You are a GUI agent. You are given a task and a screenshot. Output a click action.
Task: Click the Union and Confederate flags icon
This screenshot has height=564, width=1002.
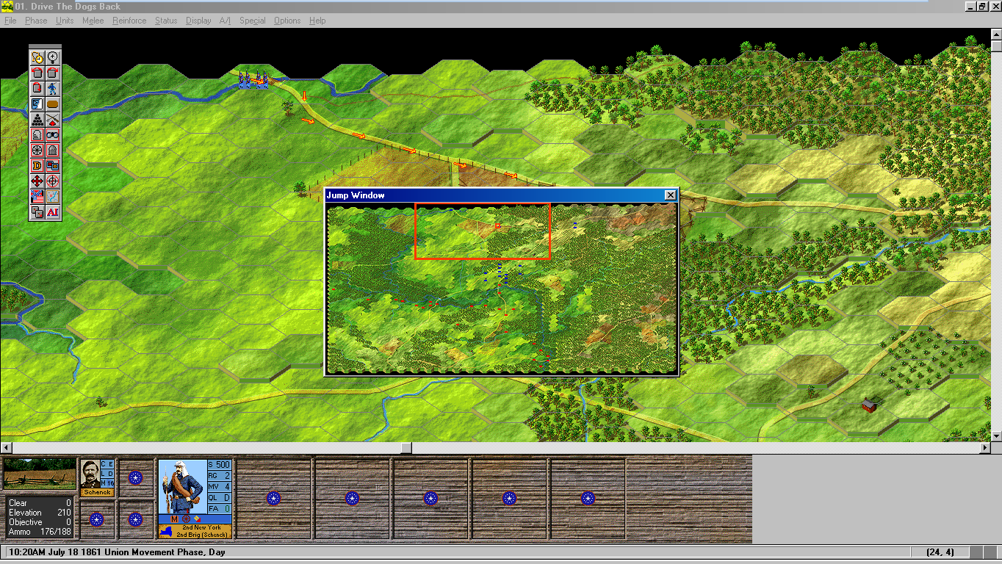click(37, 196)
